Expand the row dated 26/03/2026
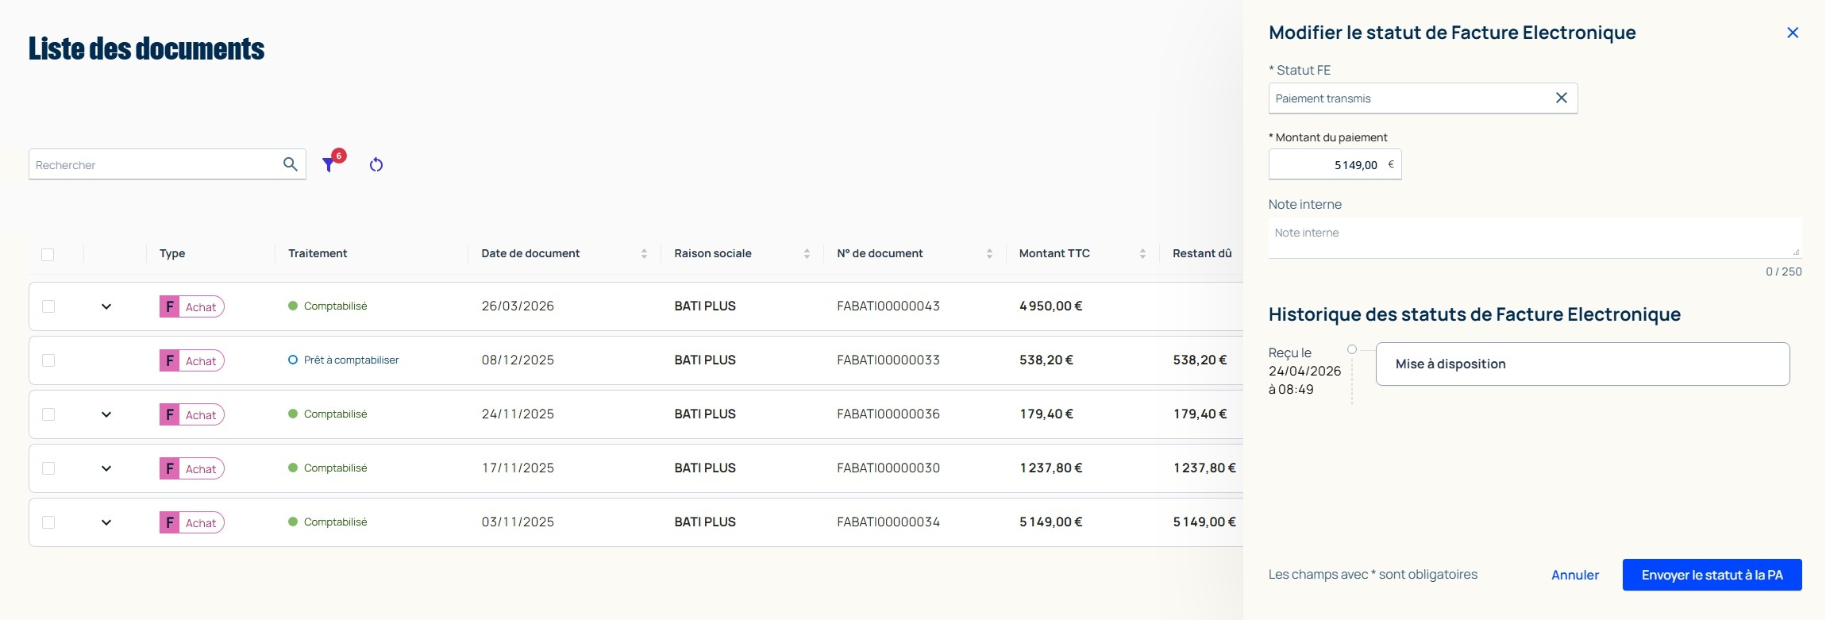This screenshot has width=1826, height=620. pyautogui.click(x=106, y=306)
